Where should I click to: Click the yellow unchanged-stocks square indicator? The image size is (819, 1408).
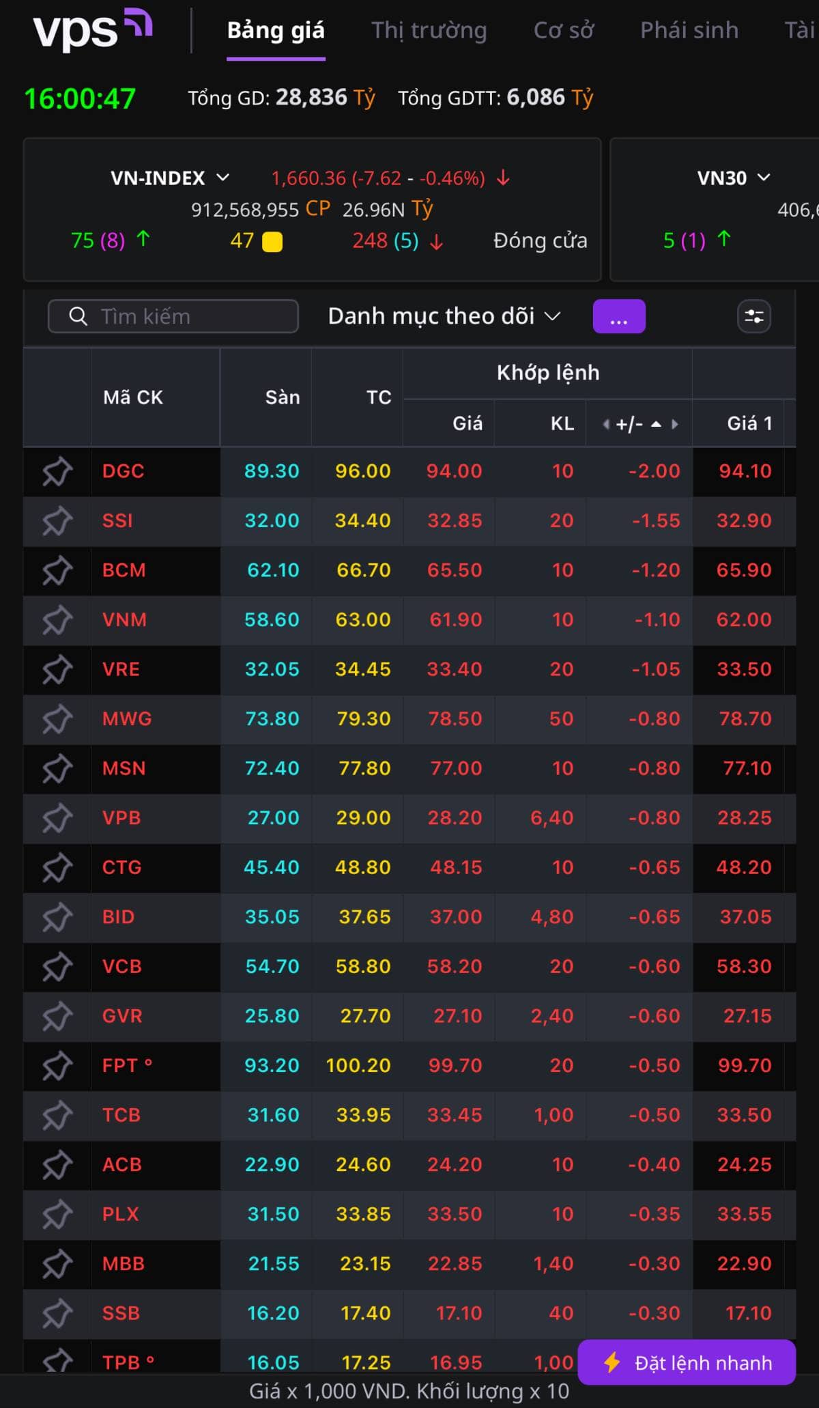coord(272,242)
